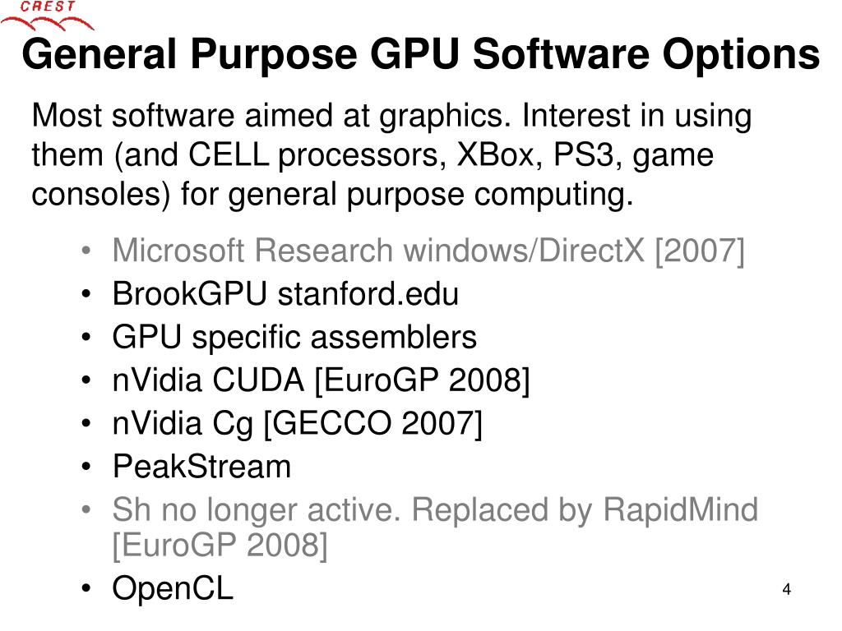
Task: Click the nVidia Cg line
Action: pos(297,424)
